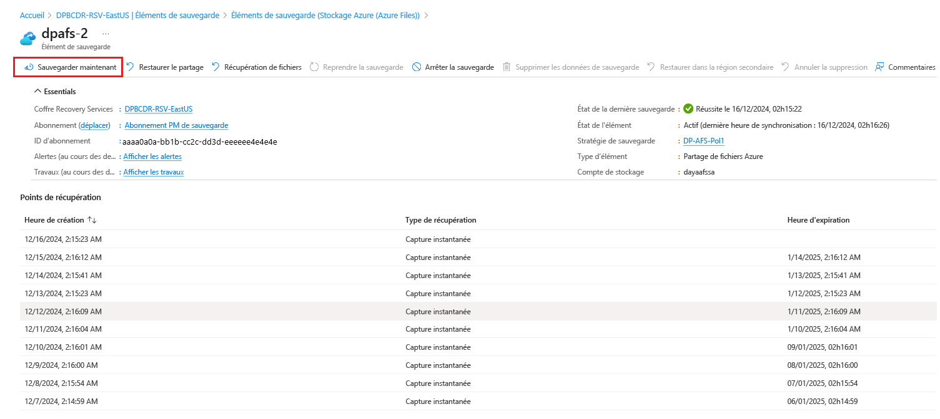This screenshot has height=419, width=940.
Task: Open Abonnement PM de sauvegarde link
Action: 176,125
